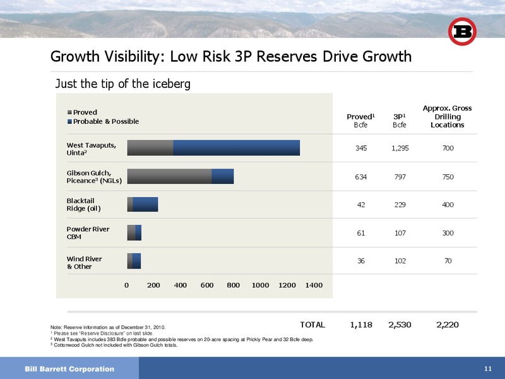
Task: Click the blue probable segment for Gibson Gulch
Action: click(223, 176)
